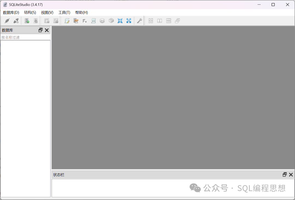This screenshot has height=200, width=295.
Task: Open the SQL functions editor (Fx) icon
Action: click(85, 21)
